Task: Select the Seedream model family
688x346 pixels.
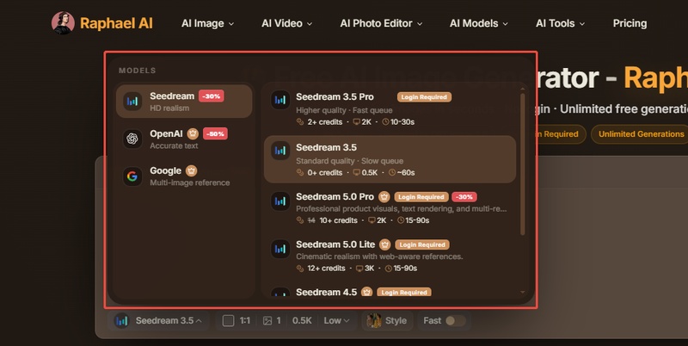Action: tap(184, 102)
